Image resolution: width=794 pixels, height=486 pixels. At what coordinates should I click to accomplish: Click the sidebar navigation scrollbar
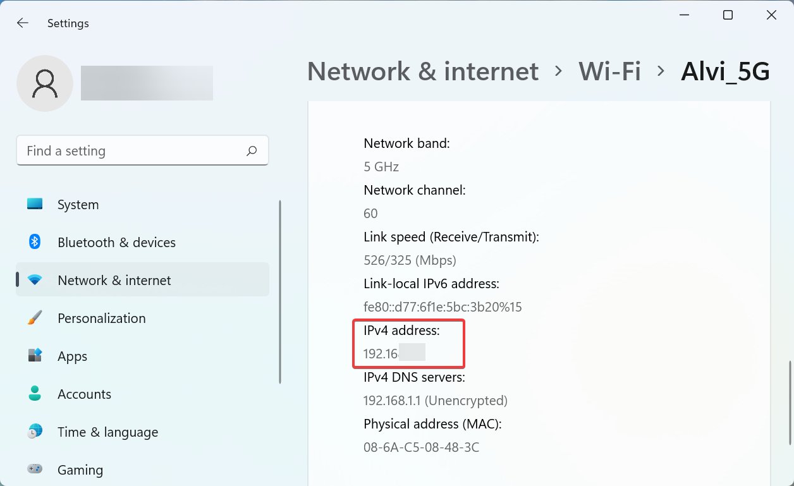pos(280,292)
